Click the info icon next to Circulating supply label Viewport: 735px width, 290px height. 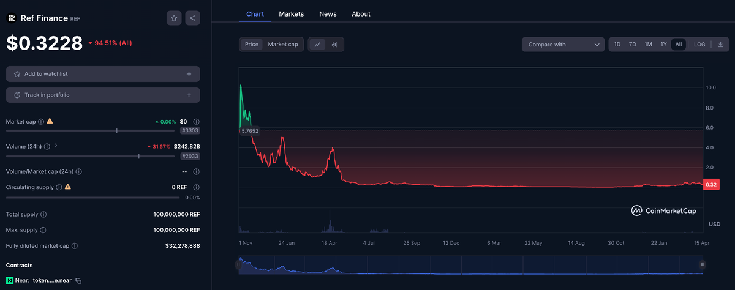(x=59, y=187)
